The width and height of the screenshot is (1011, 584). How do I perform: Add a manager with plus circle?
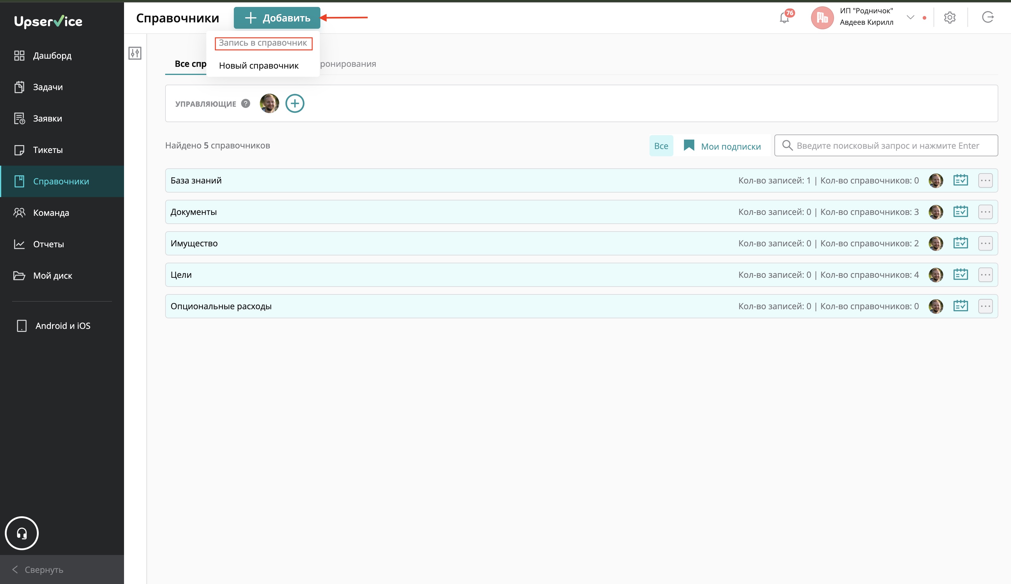tap(294, 103)
